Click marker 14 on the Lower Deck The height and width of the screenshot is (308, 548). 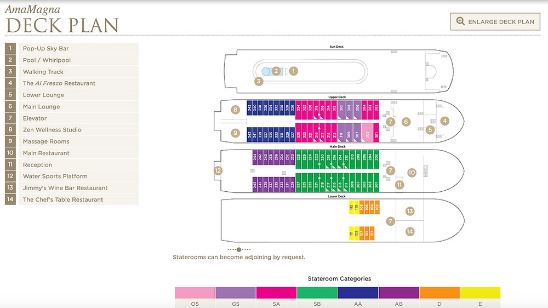tap(409, 231)
